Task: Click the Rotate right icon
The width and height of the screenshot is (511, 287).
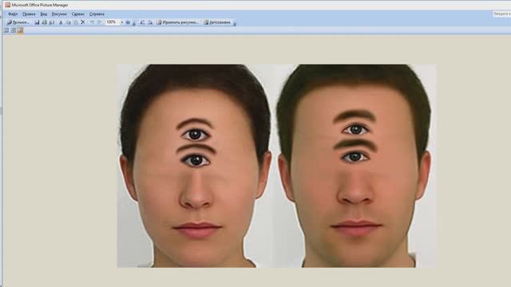Action: click(150, 22)
